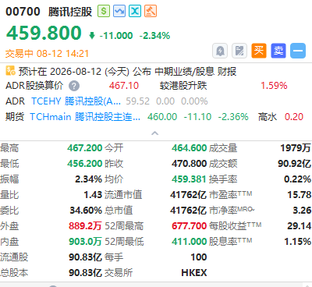Click the 今开 value 464.600
Viewport: 312px width, 287px height.
[189, 148]
